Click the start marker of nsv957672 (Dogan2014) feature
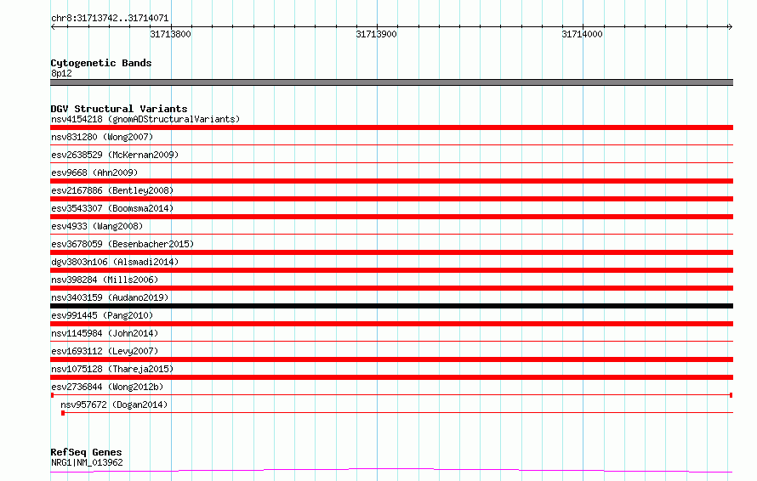This screenshot has height=481, width=757. 63,413
